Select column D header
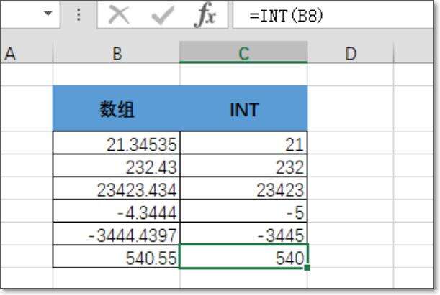The width and height of the screenshot is (440, 295). click(x=351, y=53)
